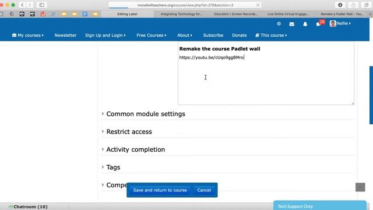Click the Safari address bar URL

(x=185, y=5)
